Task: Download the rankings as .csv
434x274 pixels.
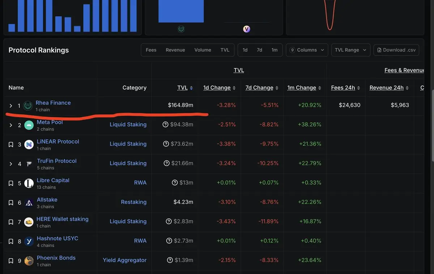Action: tap(396, 50)
